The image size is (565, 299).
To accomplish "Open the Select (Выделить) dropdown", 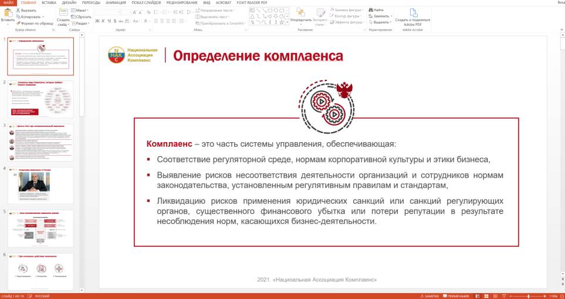I will [x=381, y=22].
